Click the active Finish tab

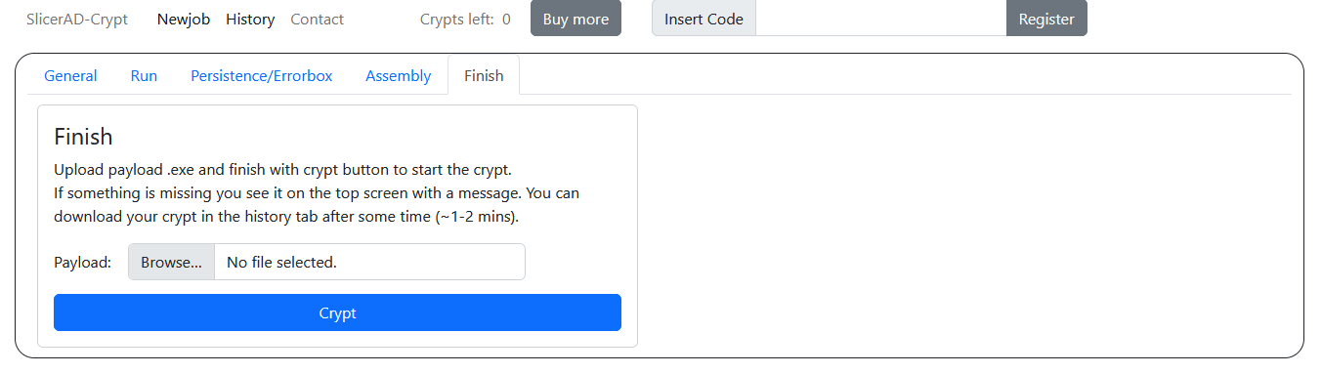click(484, 76)
